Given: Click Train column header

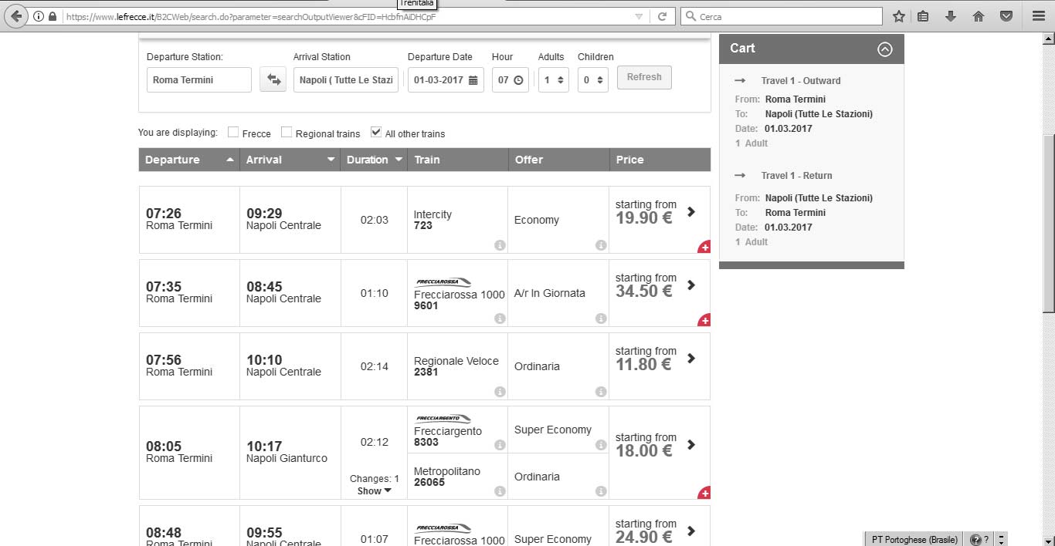Looking at the screenshot, I should pos(457,160).
